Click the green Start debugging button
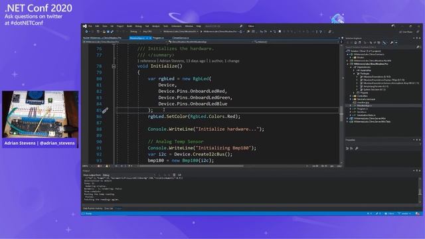Screen dimensions: 425x239 pyautogui.click(x=201, y=32)
